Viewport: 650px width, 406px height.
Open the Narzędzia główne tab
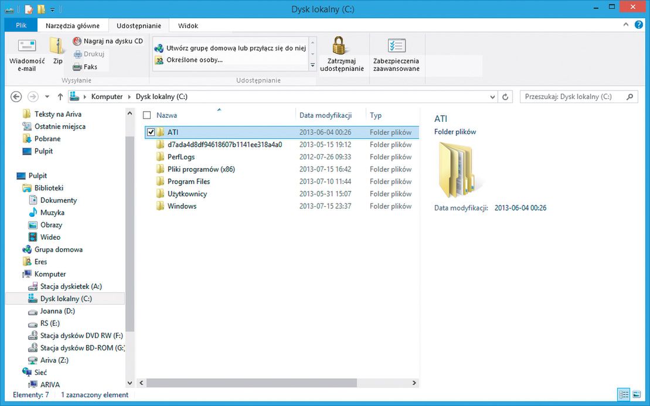(x=73, y=26)
